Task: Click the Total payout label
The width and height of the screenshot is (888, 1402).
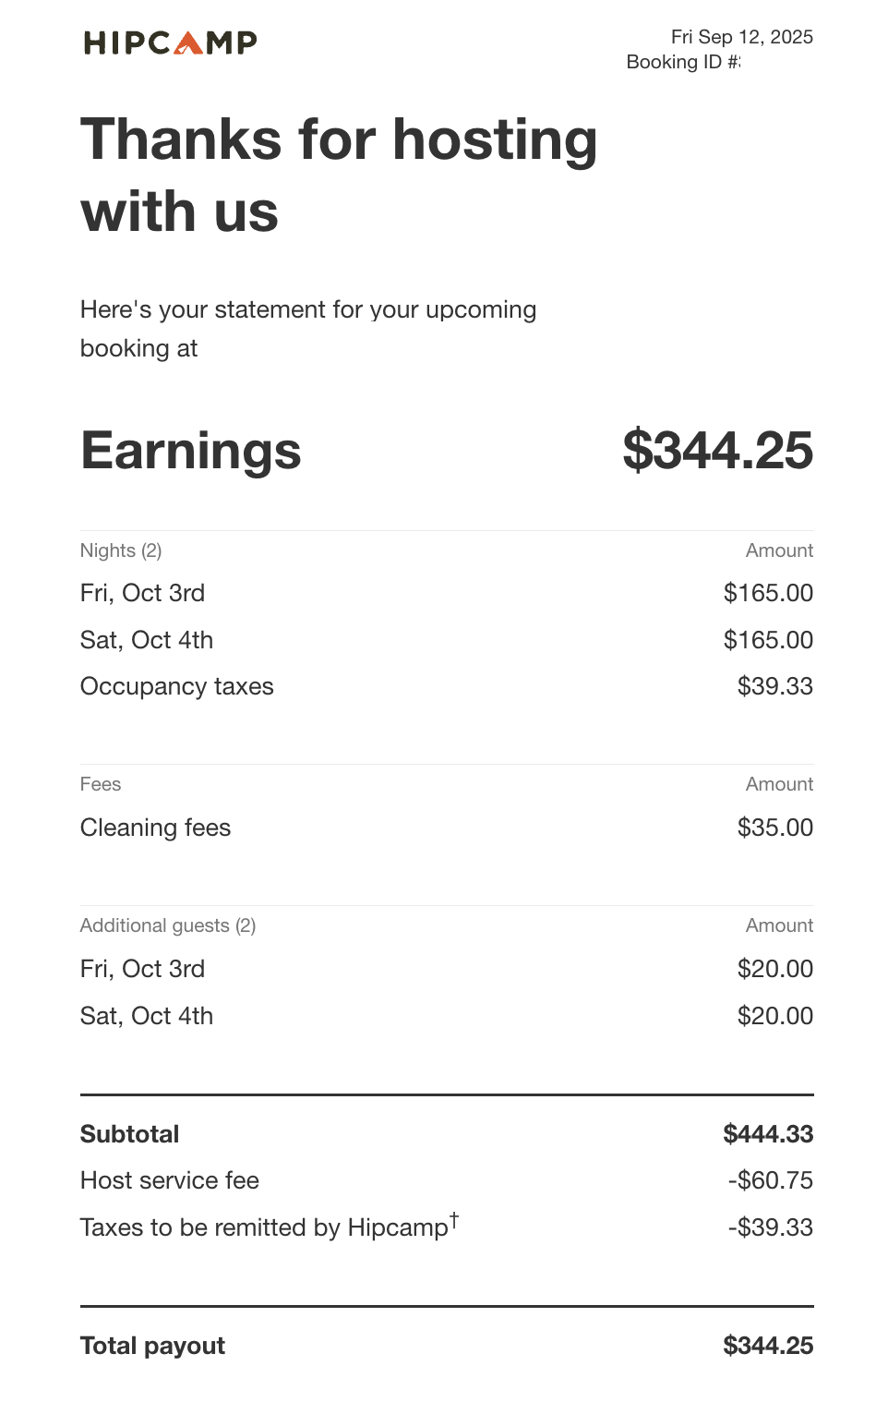Action: point(152,1346)
